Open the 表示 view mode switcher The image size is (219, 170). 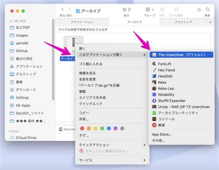[x=127, y=10]
